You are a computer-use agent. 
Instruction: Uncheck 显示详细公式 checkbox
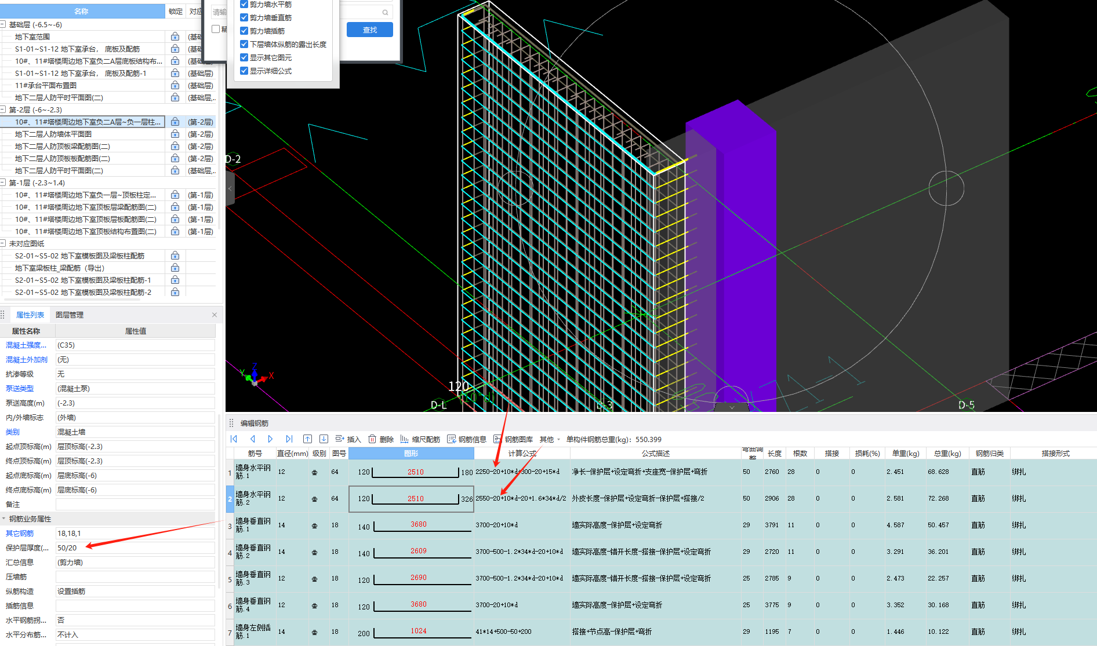tap(244, 71)
